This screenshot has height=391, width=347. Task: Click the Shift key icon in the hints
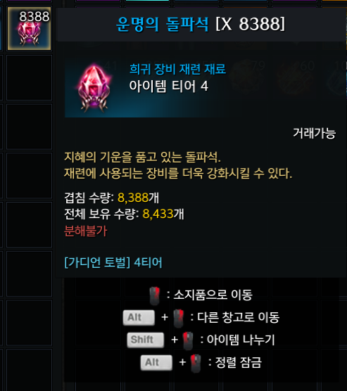coord(146,340)
